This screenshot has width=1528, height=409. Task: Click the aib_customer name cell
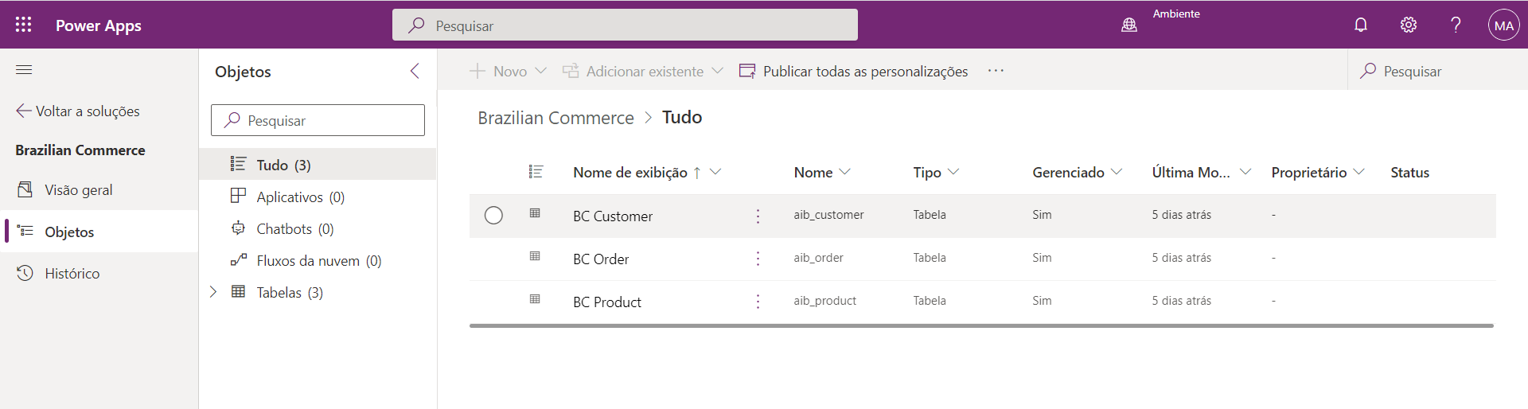point(828,215)
